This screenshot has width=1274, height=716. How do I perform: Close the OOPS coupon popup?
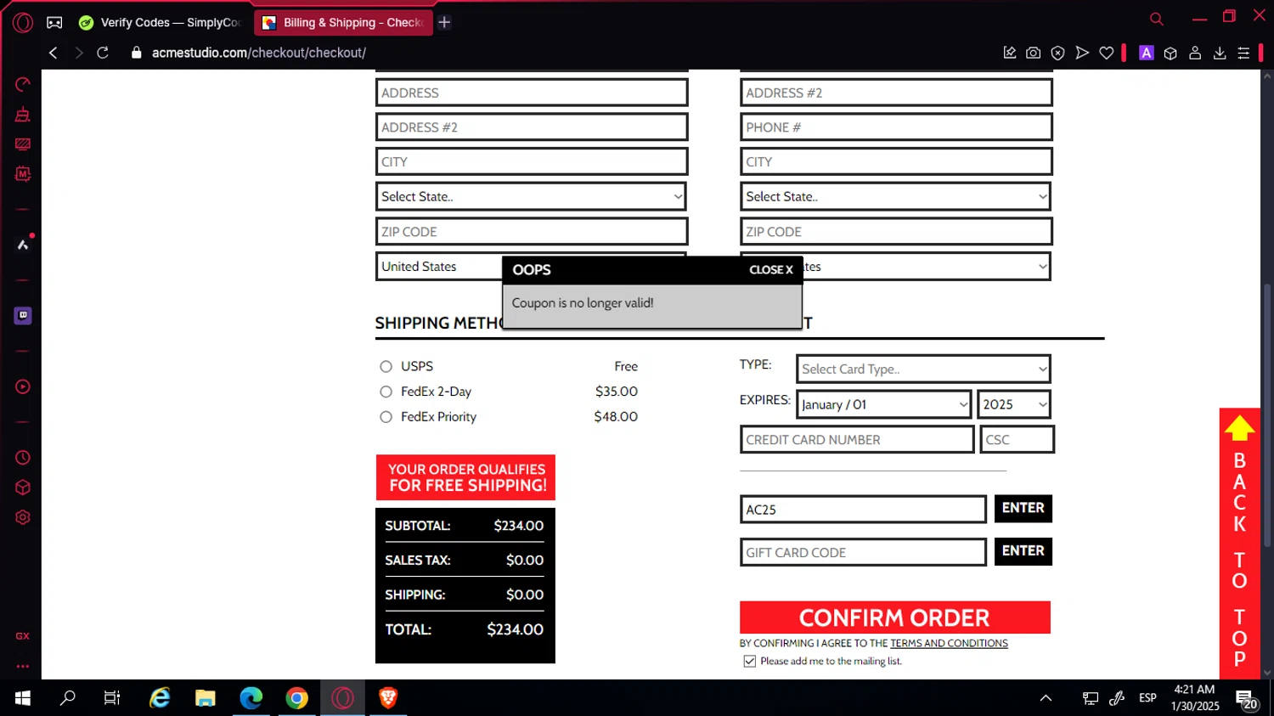tap(771, 270)
